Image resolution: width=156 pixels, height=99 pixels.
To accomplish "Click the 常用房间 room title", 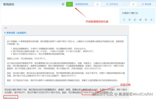I will click(9, 4).
